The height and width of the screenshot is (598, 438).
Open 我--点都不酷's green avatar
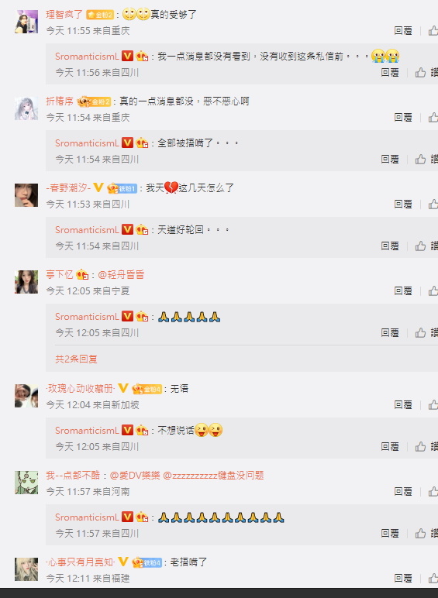[x=26, y=483]
